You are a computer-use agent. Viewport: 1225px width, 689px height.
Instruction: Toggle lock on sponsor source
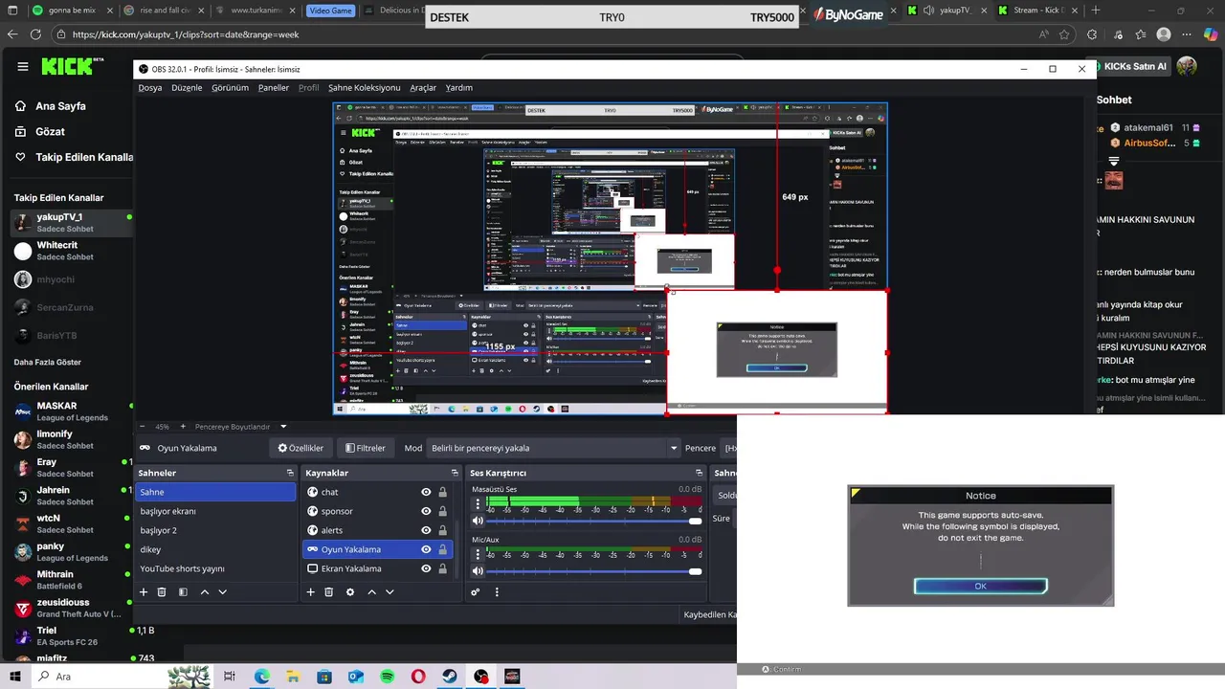point(442,511)
